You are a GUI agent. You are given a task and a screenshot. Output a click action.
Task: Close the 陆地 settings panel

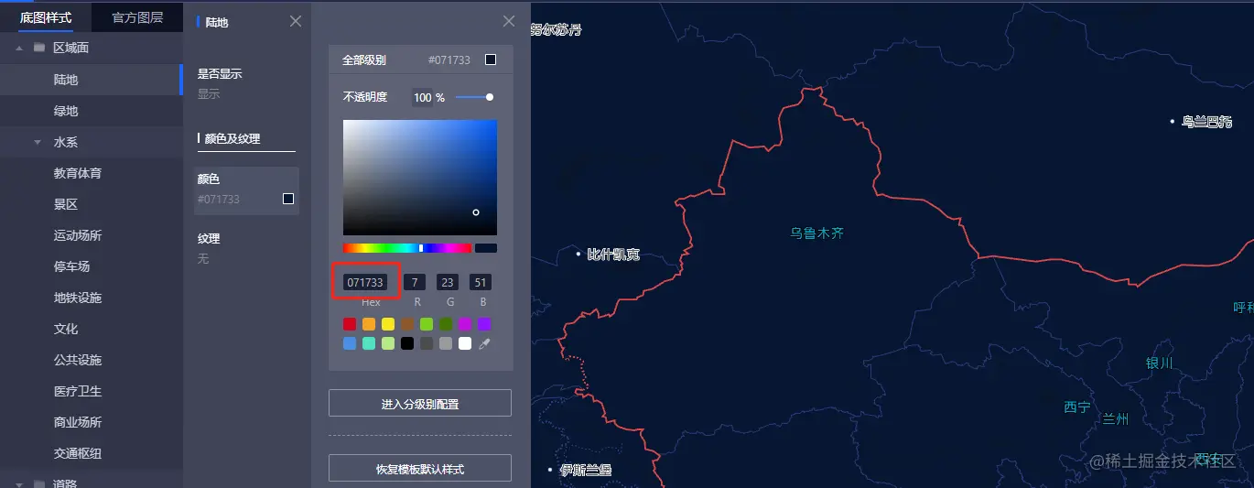pos(296,21)
